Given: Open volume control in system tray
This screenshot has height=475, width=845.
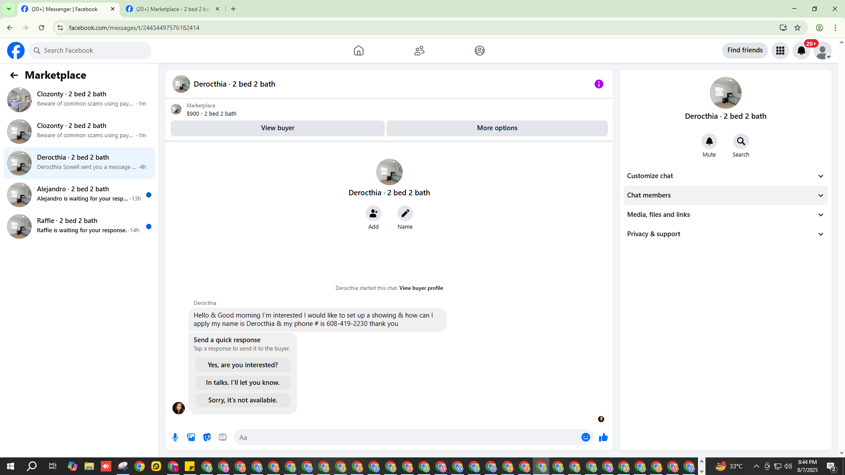Looking at the screenshot, I should pos(788,466).
